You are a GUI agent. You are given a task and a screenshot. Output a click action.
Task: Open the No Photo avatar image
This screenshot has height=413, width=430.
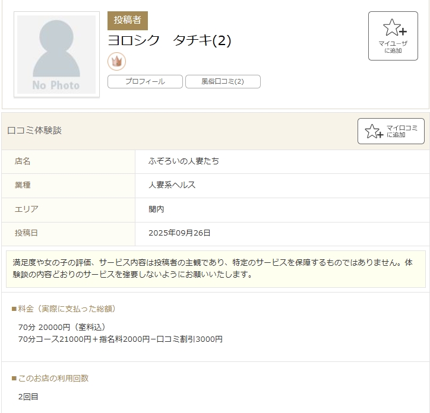(56, 55)
